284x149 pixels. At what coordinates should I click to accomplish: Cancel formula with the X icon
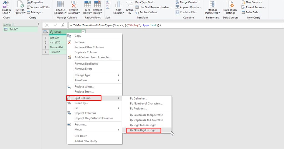47,25
